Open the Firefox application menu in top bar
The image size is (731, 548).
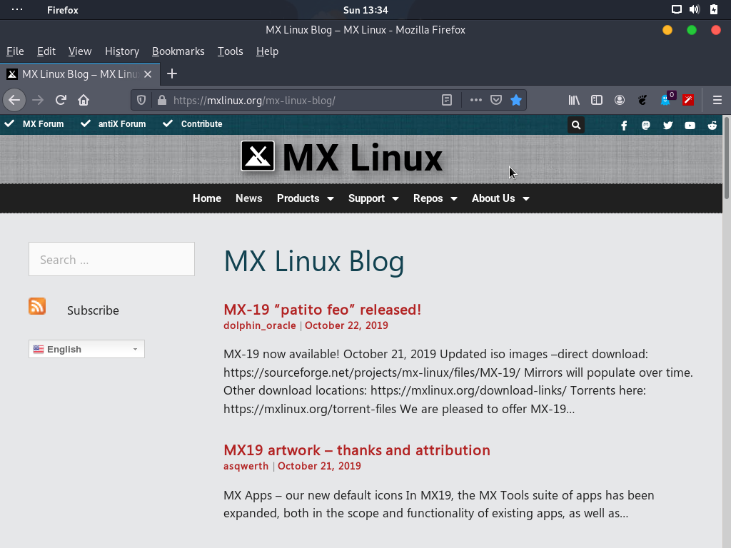click(x=63, y=10)
